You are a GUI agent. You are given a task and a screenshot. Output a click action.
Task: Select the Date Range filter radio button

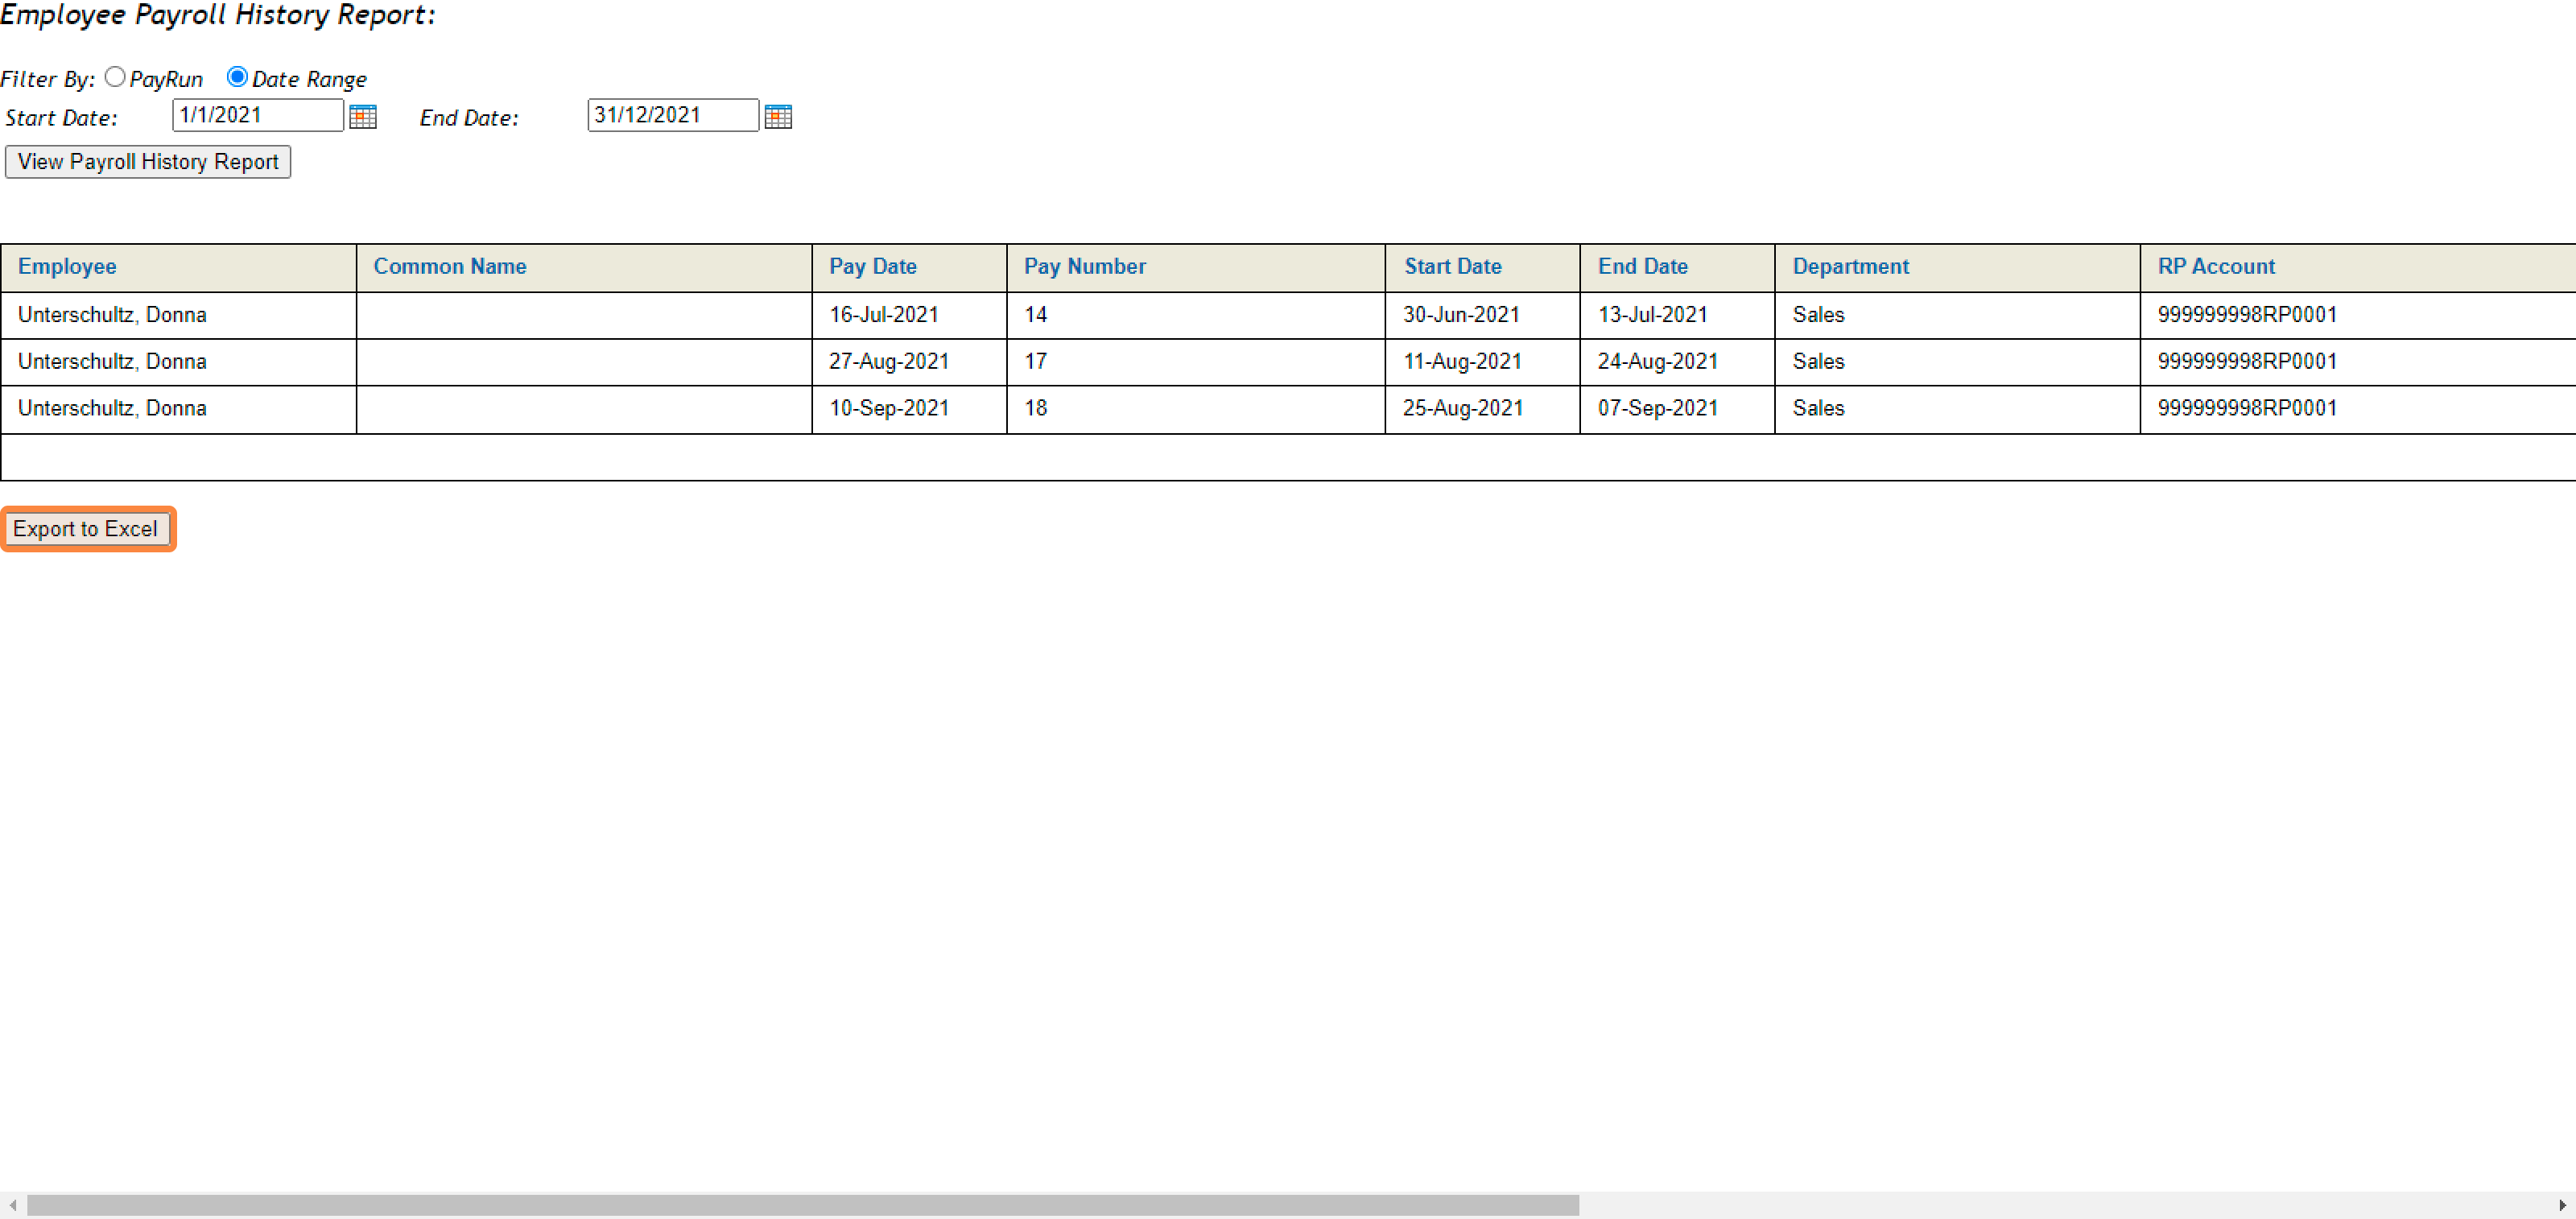[x=237, y=77]
